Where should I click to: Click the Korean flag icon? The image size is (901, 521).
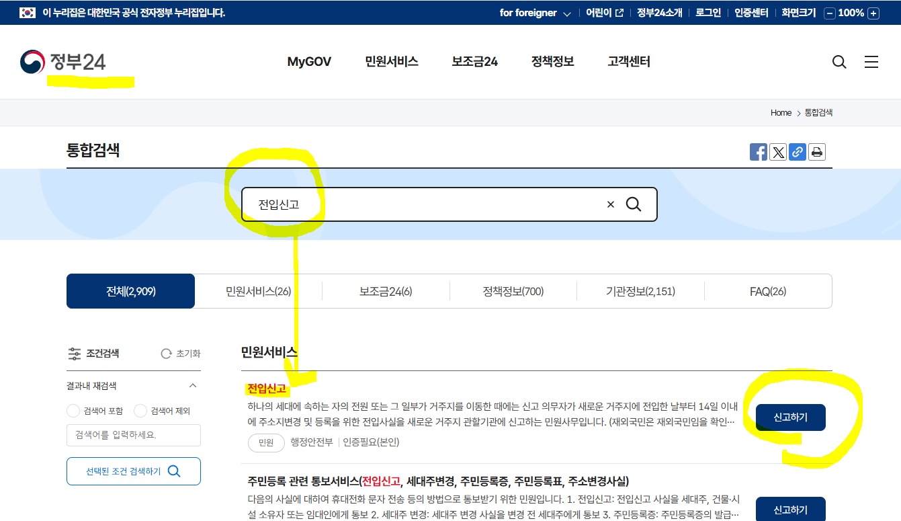(28, 13)
